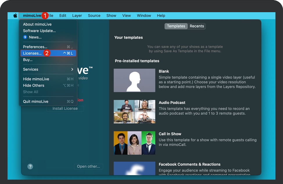Open the Show menu
Image resolution: width=283 pixels, height=184 pixels.
pos(111,16)
